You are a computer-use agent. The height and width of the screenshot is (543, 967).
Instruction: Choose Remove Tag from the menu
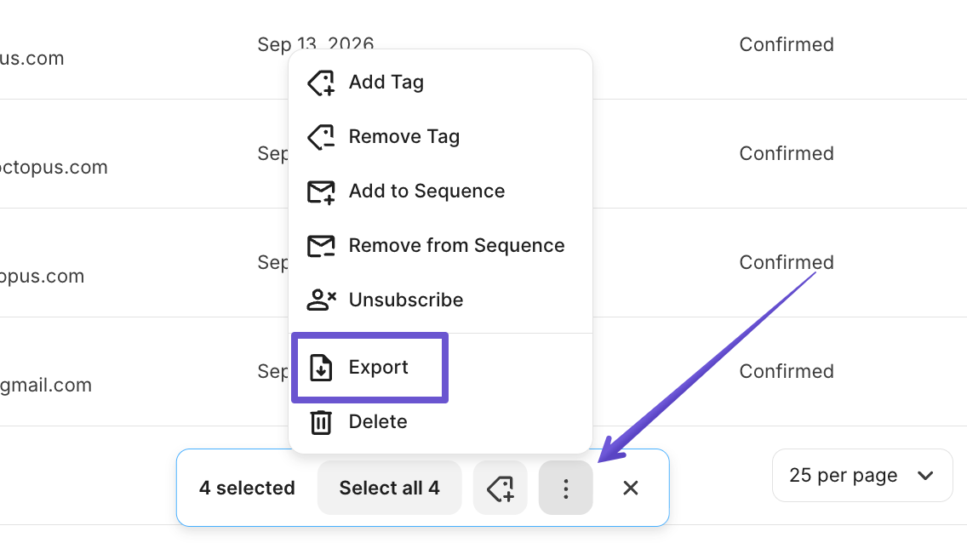440,136
